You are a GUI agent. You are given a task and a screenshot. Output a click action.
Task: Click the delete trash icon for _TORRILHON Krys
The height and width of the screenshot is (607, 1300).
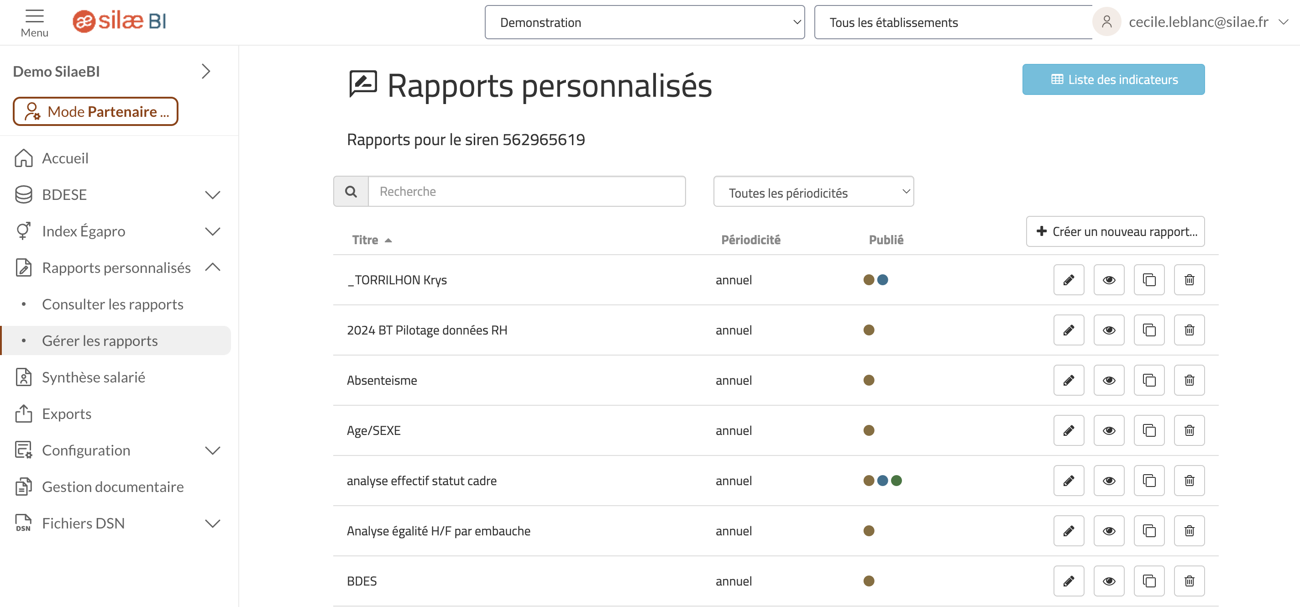point(1189,279)
